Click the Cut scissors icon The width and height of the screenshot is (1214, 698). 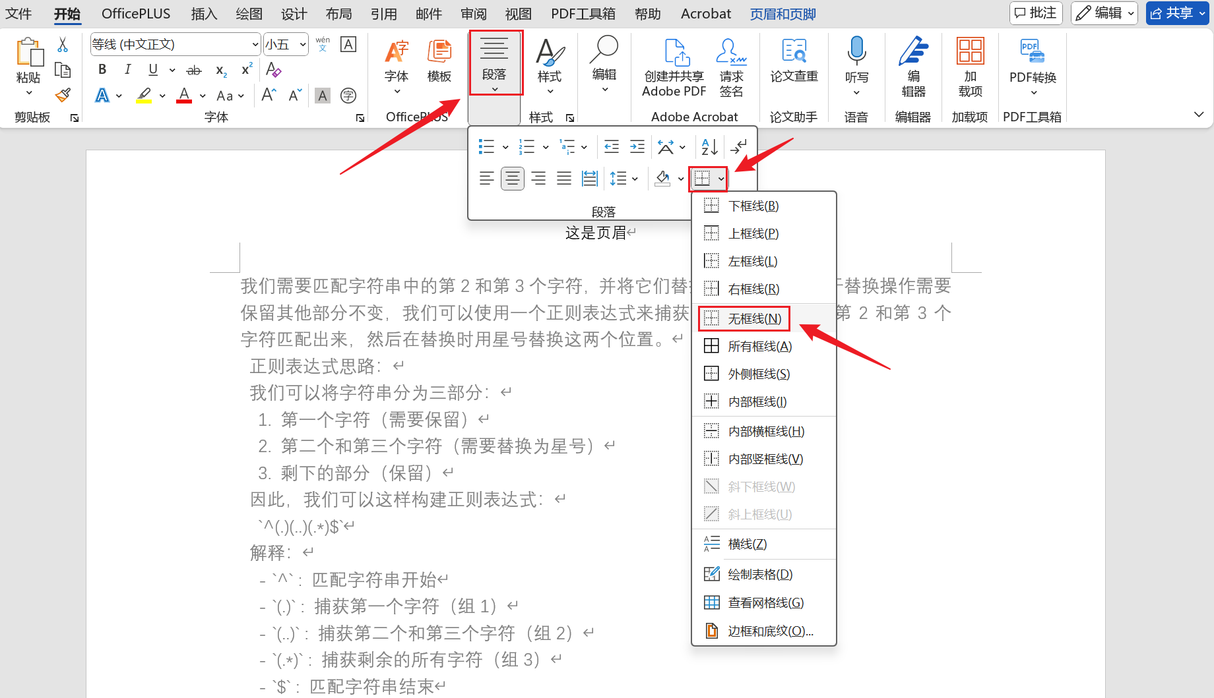(63, 45)
